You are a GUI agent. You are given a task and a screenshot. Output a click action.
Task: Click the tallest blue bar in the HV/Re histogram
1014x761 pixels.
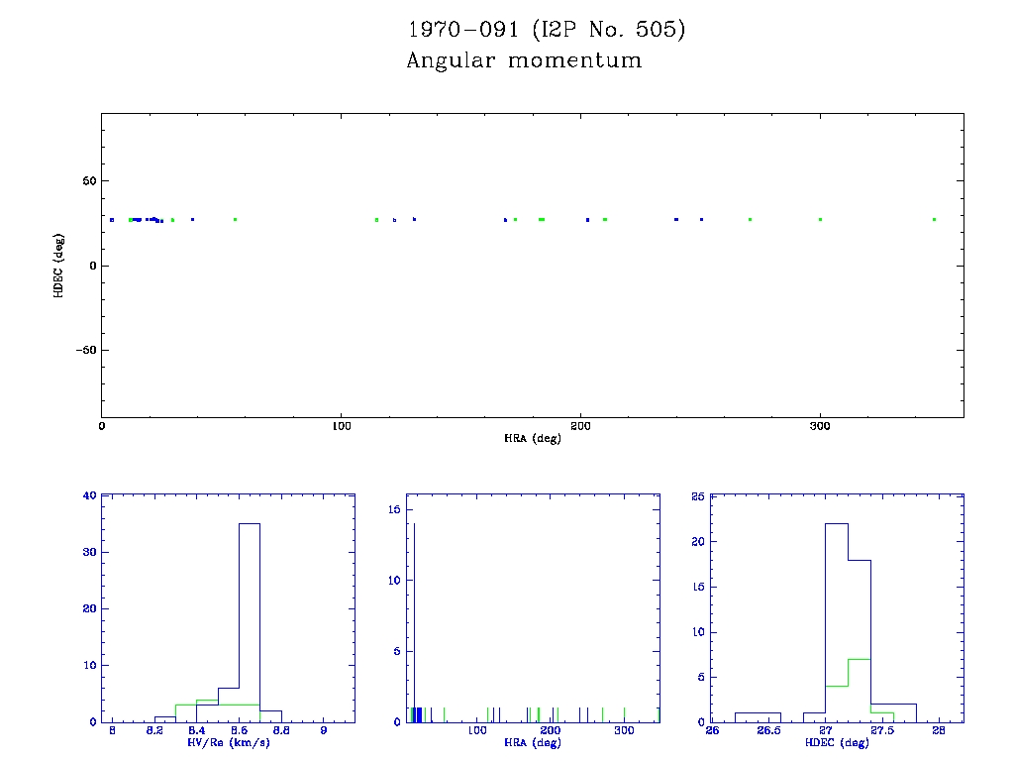pos(250,622)
